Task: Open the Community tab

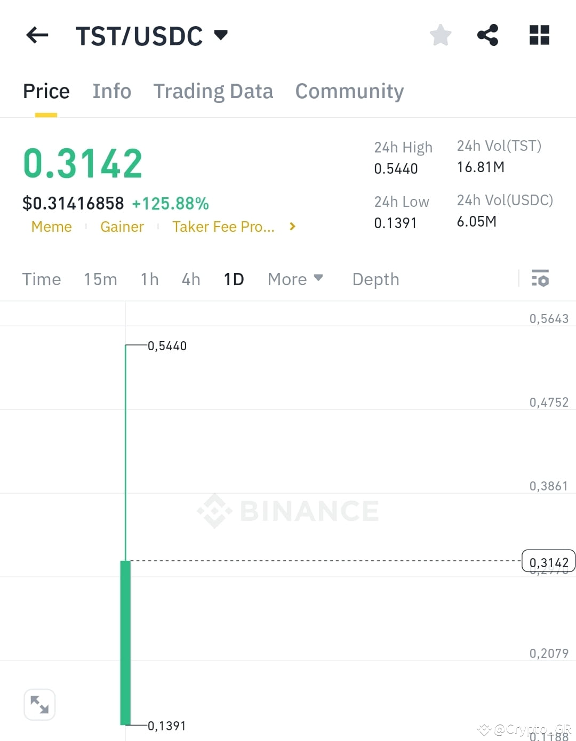Action: 349,91
